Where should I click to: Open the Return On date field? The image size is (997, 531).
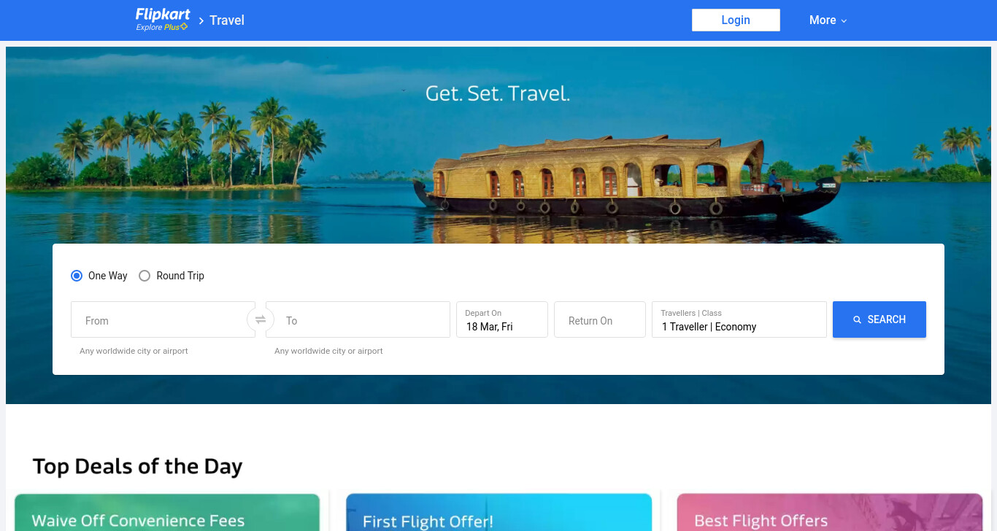click(x=600, y=319)
